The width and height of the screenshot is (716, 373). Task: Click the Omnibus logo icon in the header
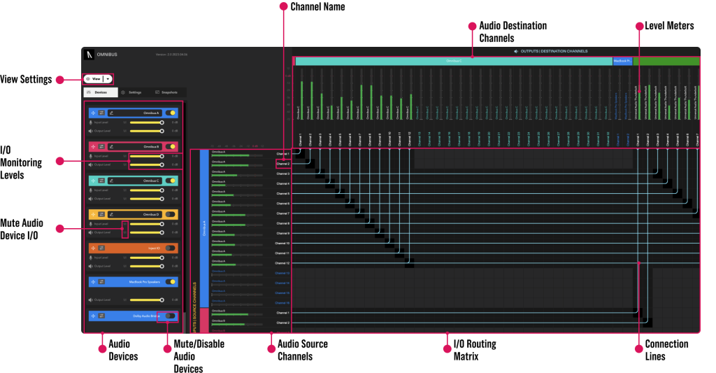pos(89,55)
